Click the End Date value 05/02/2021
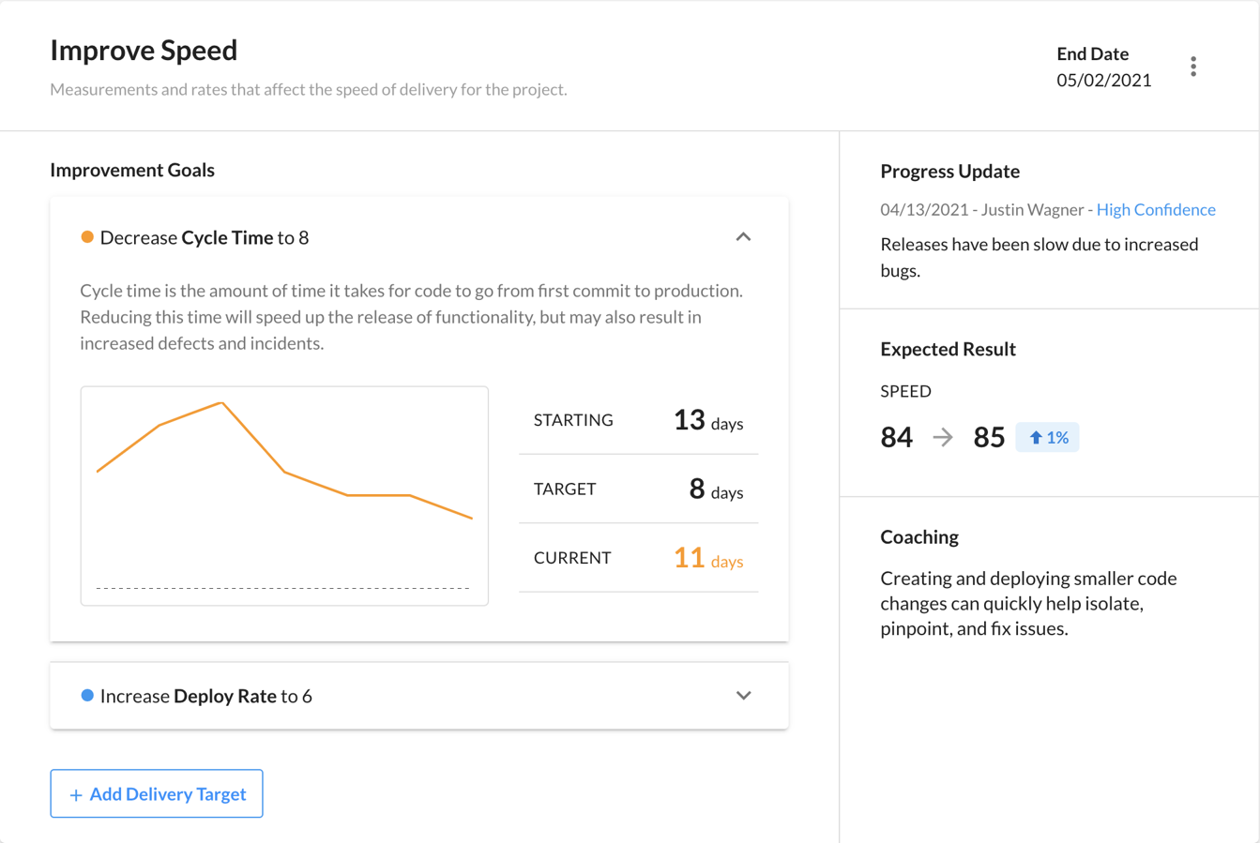This screenshot has height=843, width=1260. [1103, 81]
